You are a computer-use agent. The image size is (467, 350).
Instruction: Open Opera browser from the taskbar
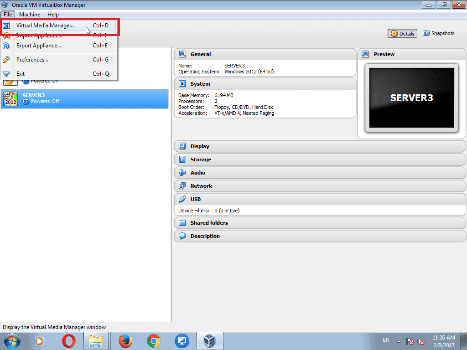[68, 341]
